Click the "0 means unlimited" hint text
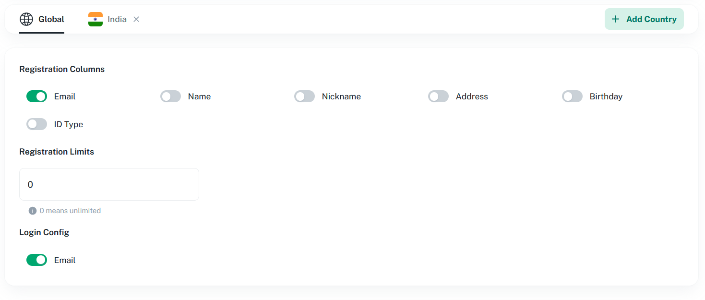The height and width of the screenshot is (300, 705). click(x=70, y=211)
